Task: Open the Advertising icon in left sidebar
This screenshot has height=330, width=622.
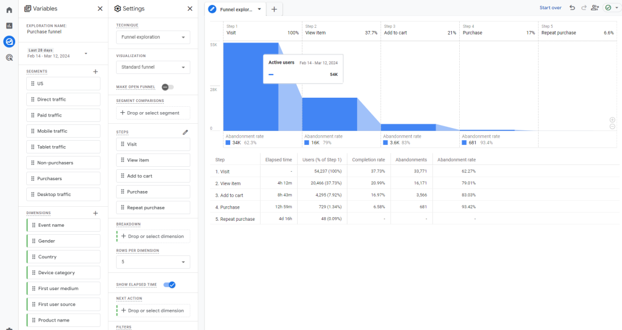Action: tap(9, 58)
